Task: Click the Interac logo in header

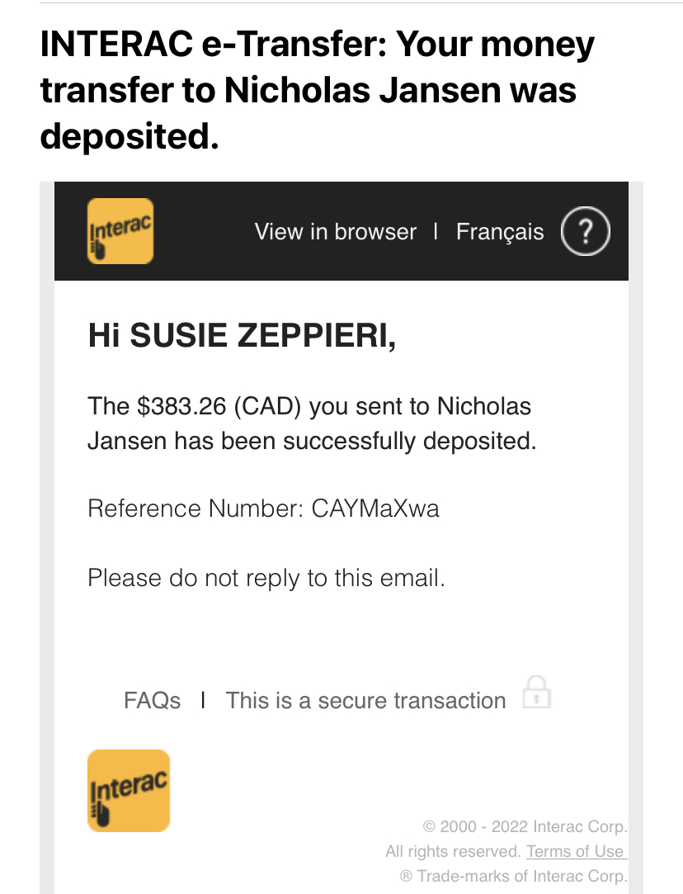Action: point(120,231)
